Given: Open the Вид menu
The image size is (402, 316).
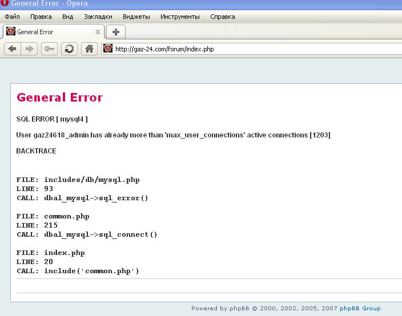Looking at the screenshot, I should click(x=67, y=17).
